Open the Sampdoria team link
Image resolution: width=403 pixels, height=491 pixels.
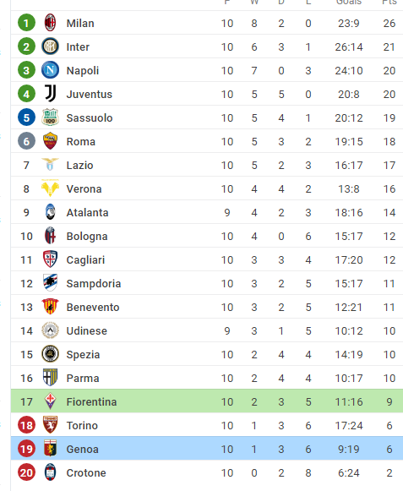(x=94, y=284)
